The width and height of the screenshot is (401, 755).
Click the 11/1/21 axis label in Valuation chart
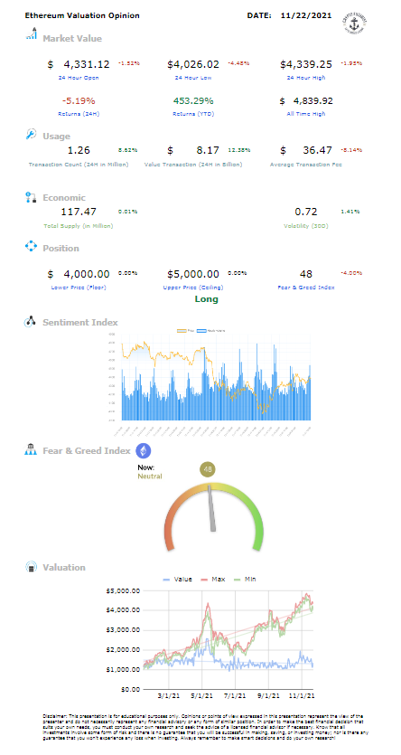pos(303,695)
